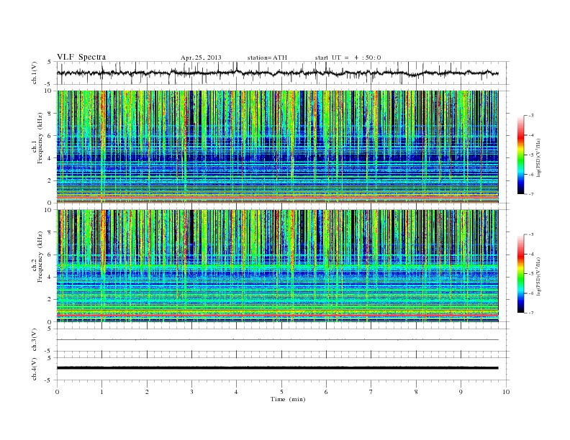Click the log(PSD) label beside ch.1 color bar

pos(539,158)
